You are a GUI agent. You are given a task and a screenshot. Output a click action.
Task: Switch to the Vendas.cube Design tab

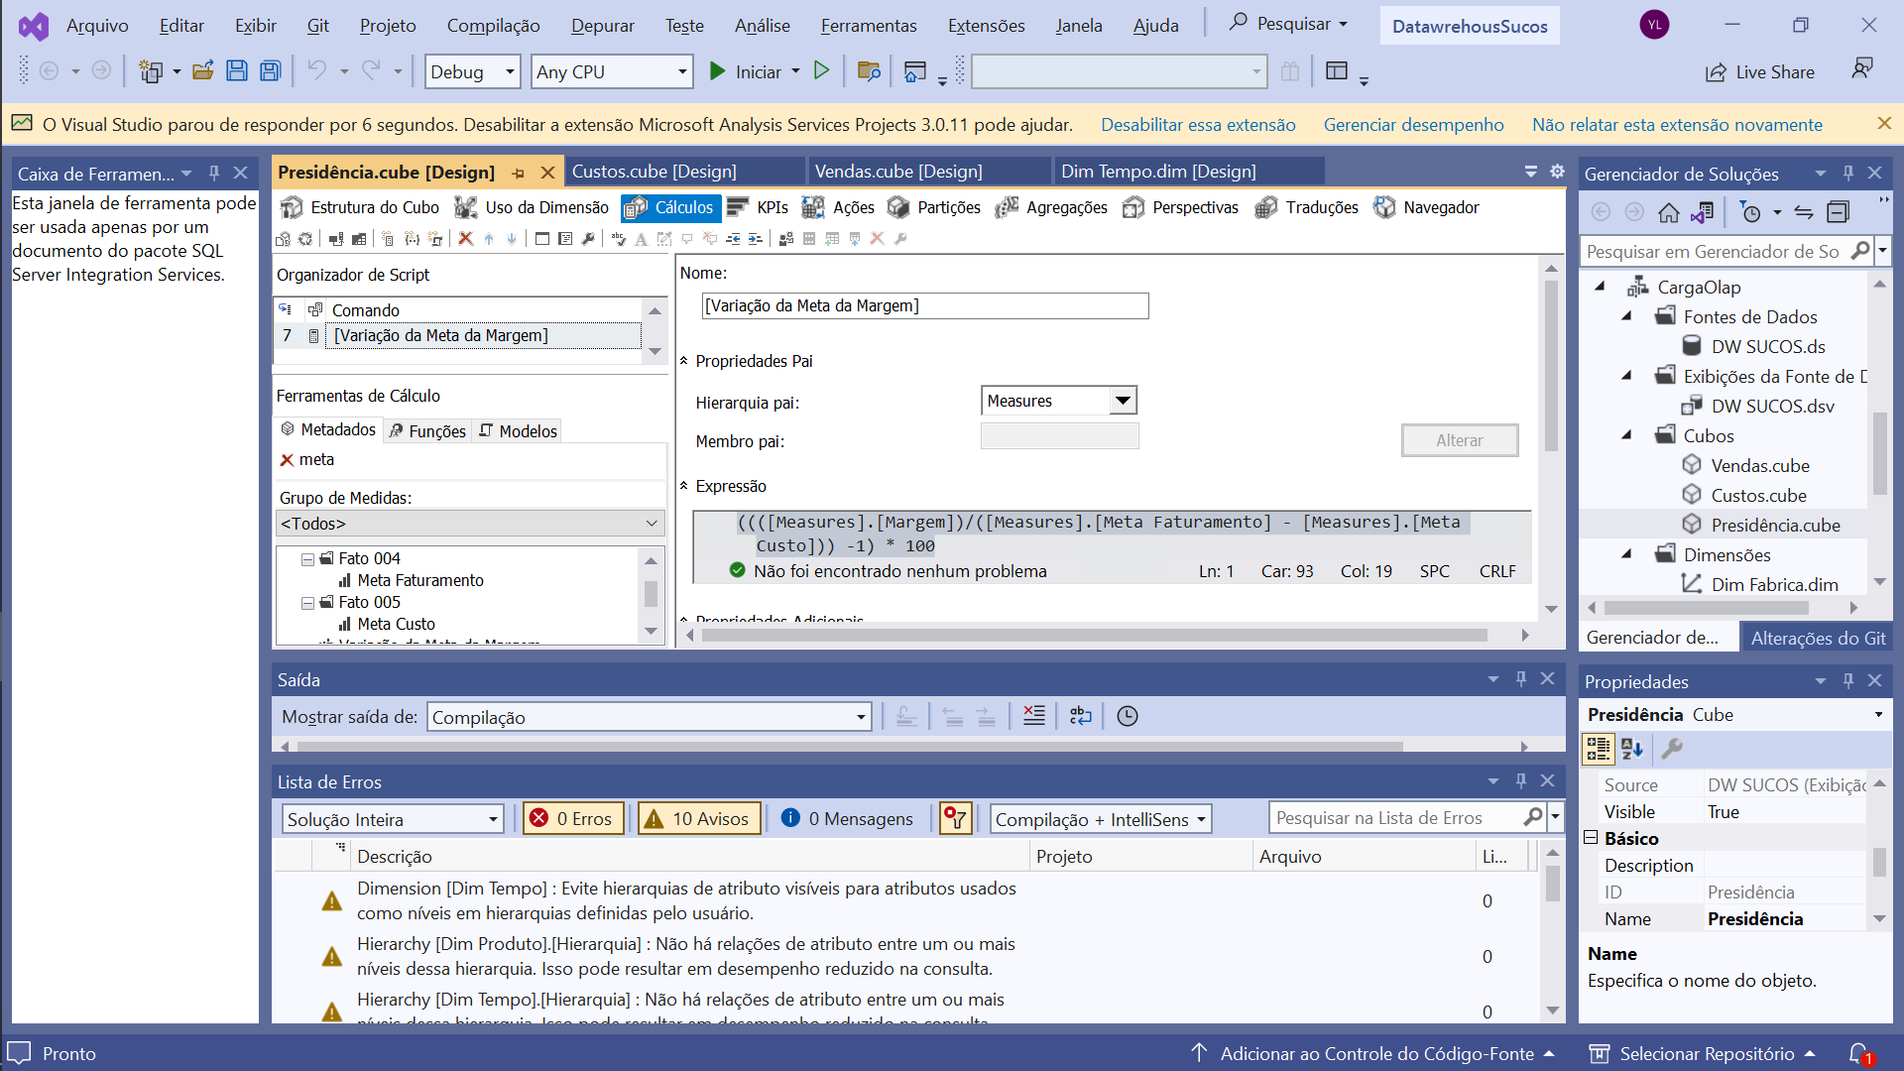899,172
